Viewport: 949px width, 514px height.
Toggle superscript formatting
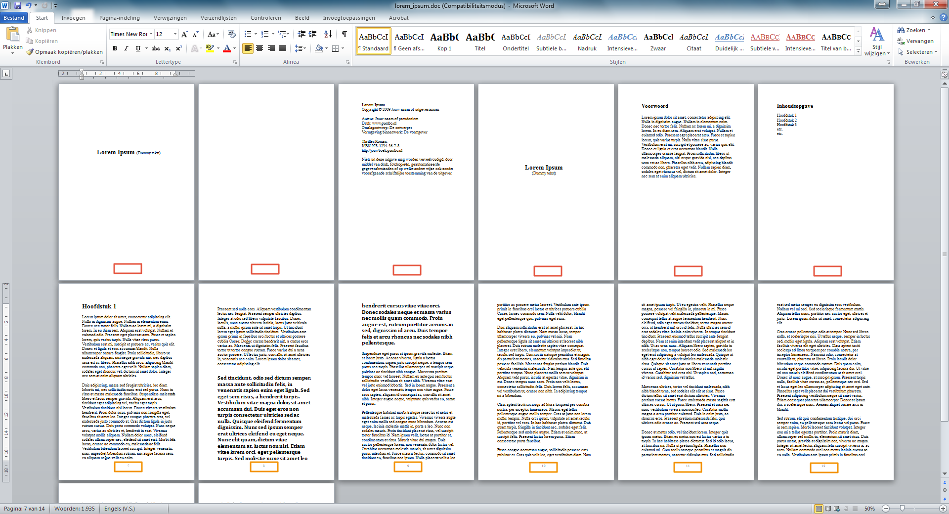179,48
